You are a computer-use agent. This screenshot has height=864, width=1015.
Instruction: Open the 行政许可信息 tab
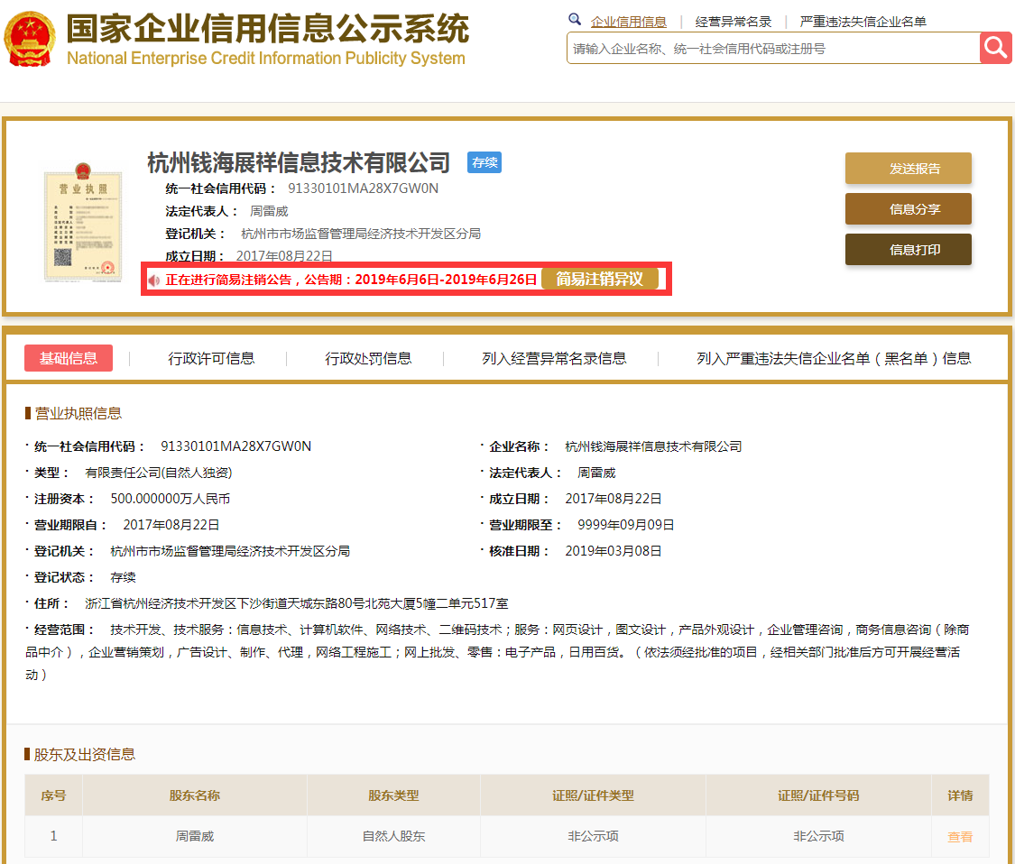click(211, 358)
